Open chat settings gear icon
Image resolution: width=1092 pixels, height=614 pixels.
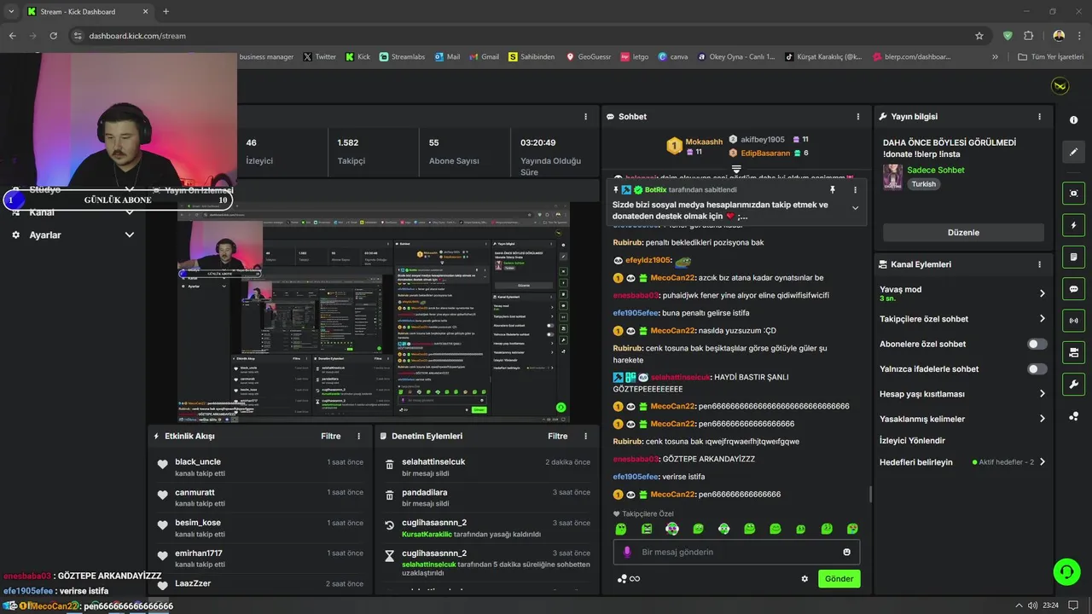coord(804,579)
